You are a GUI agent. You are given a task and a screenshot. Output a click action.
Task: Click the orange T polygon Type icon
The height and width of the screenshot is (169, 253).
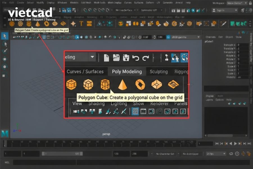point(81,24)
